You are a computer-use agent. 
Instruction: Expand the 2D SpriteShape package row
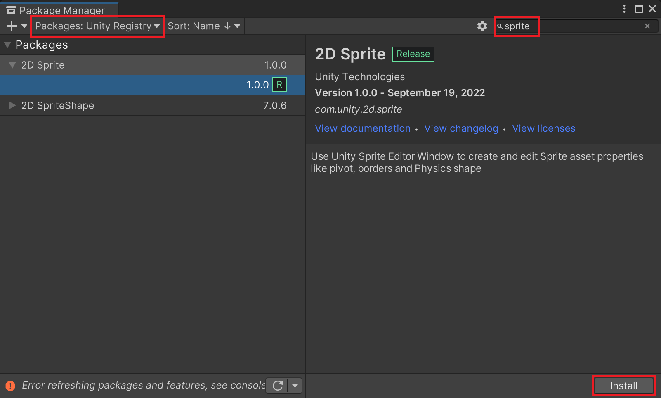point(12,105)
